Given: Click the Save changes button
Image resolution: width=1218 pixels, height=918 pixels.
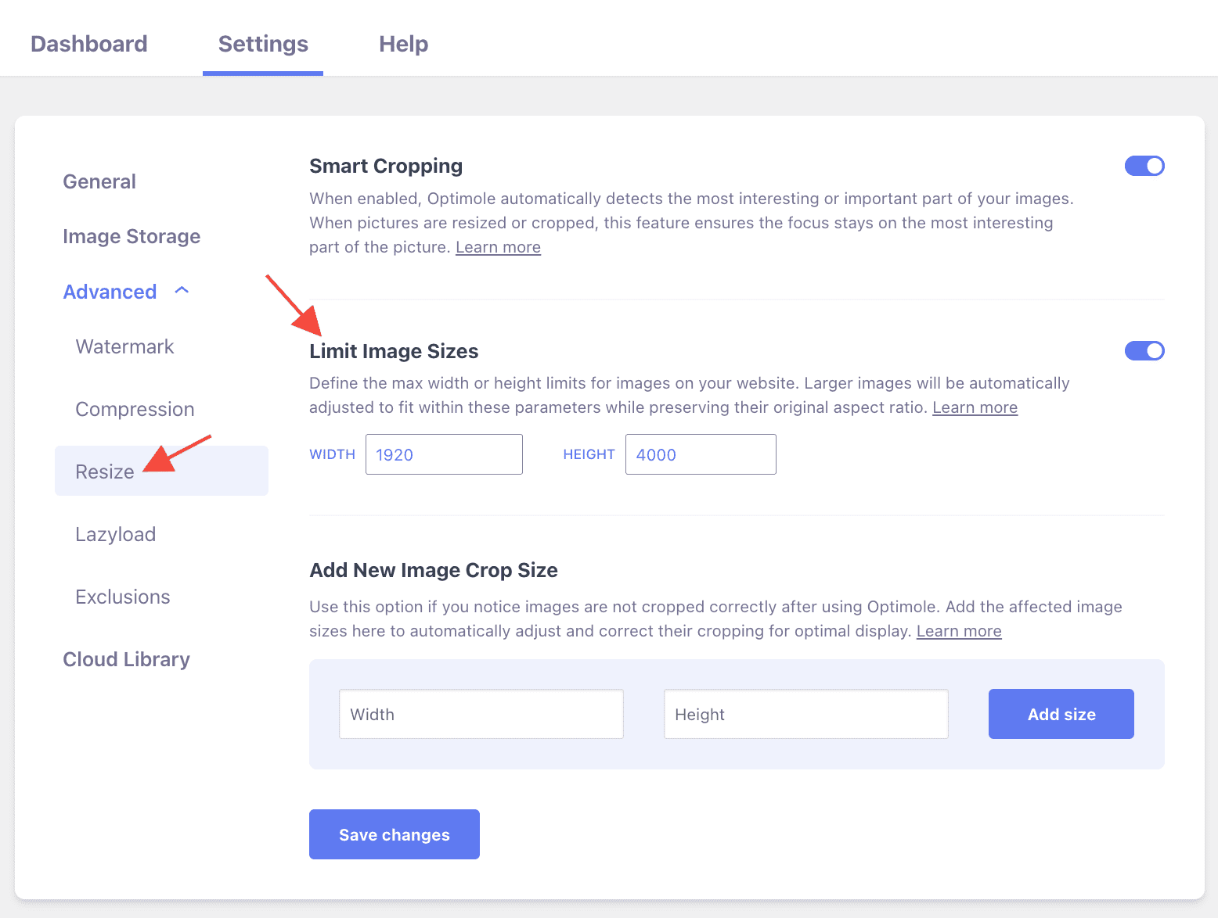Looking at the screenshot, I should (394, 834).
